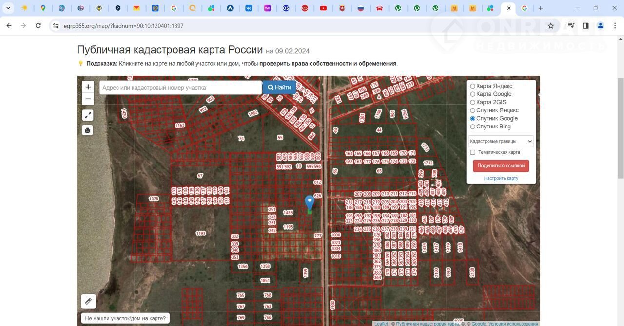The width and height of the screenshot is (624, 326).
Task: Reload the page
Action: coord(38,26)
